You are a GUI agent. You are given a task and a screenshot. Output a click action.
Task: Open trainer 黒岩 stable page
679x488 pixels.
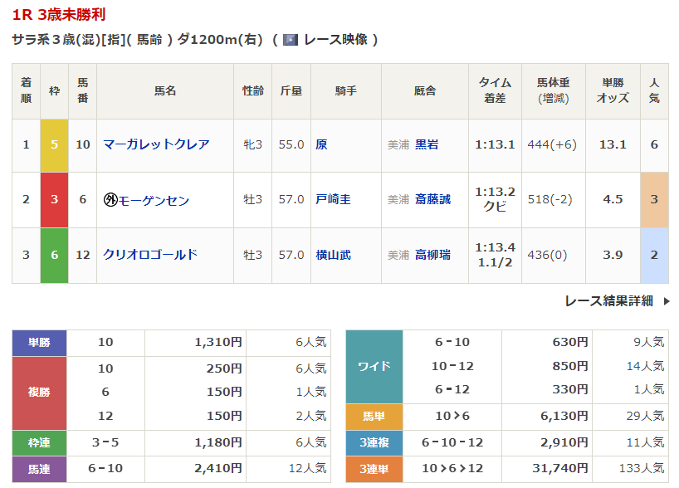(x=427, y=144)
